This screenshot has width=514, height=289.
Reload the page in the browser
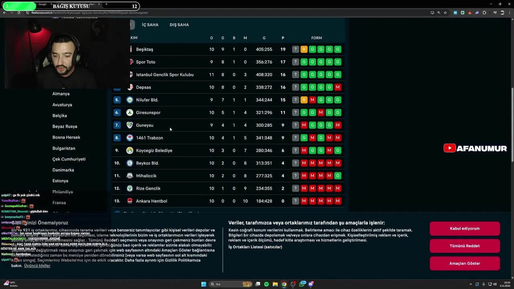click(18, 12)
